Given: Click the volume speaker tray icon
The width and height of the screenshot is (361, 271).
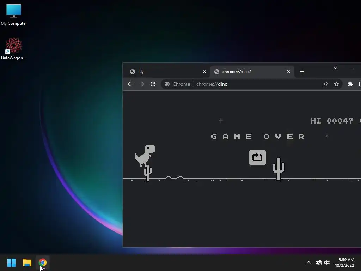Looking at the screenshot, I should pyautogui.click(x=327, y=263).
